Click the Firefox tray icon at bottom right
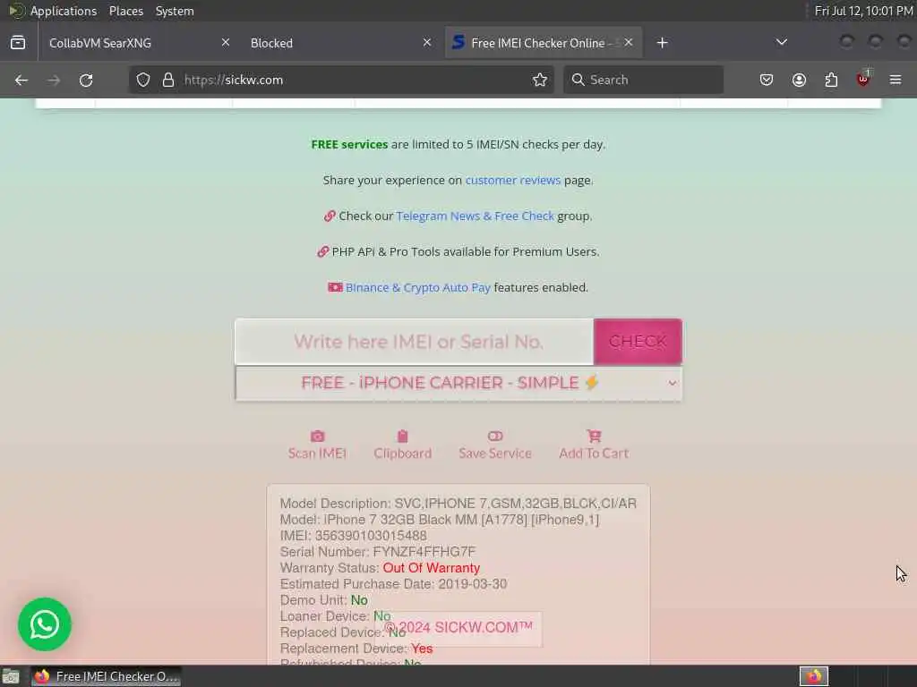The image size is (917, 687). (x=814, y=676)
